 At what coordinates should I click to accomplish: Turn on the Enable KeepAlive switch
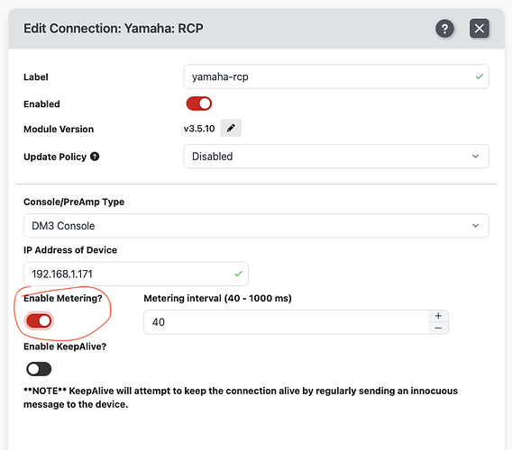pyautogui.click(x=39, y=369)
